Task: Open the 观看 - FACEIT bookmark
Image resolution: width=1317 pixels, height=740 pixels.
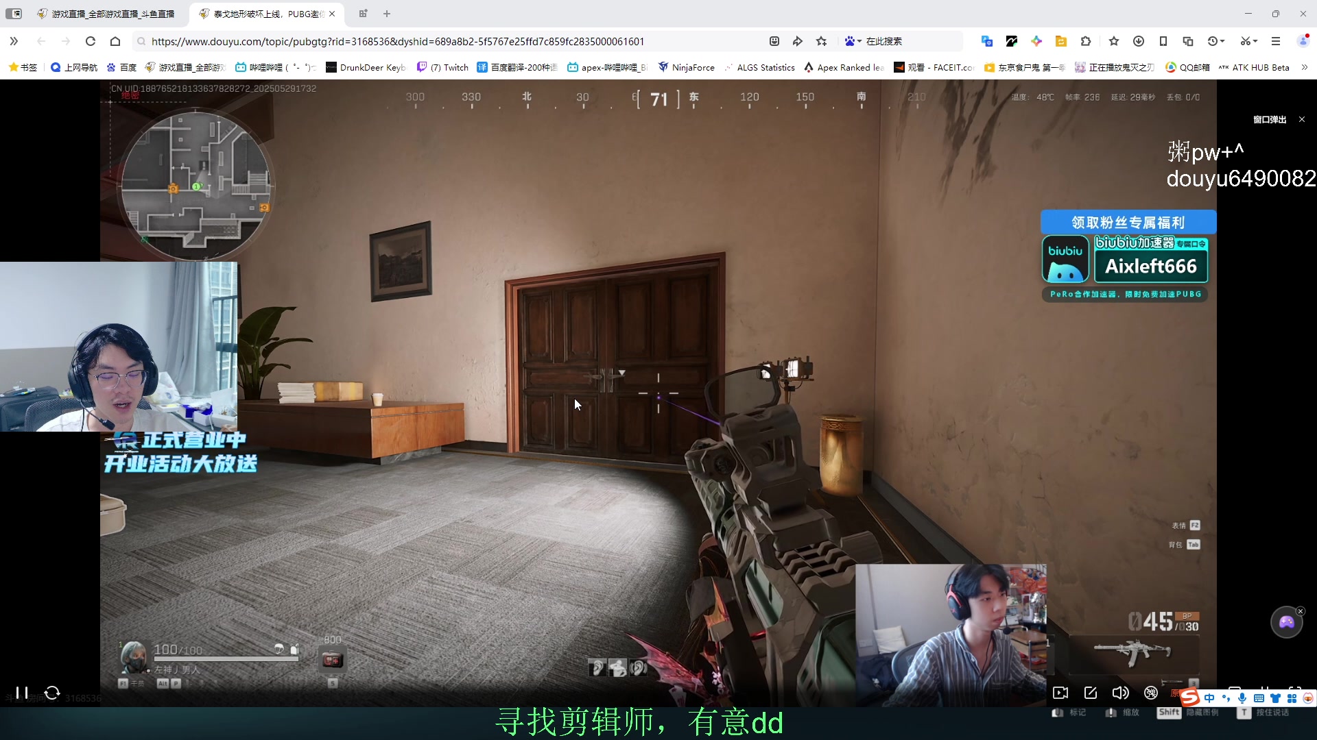Action: coord(934,67)
